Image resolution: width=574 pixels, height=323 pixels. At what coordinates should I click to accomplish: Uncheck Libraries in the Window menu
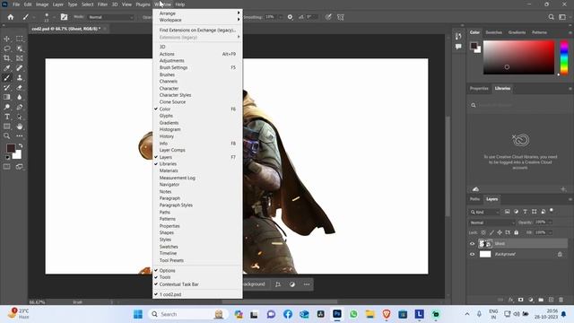click(x=197, y=163)
